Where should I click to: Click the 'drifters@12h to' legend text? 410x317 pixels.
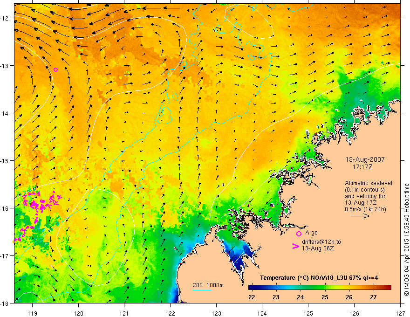click(x=321, y=242)
